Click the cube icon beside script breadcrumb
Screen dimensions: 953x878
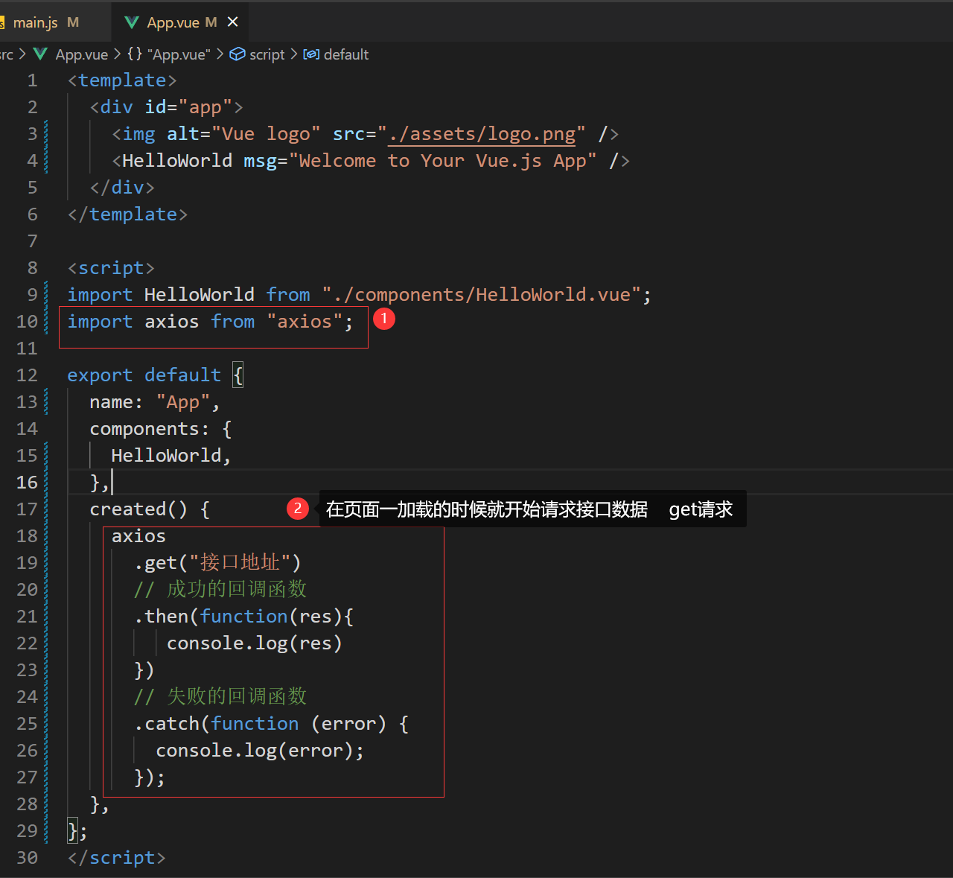[238, 54]
